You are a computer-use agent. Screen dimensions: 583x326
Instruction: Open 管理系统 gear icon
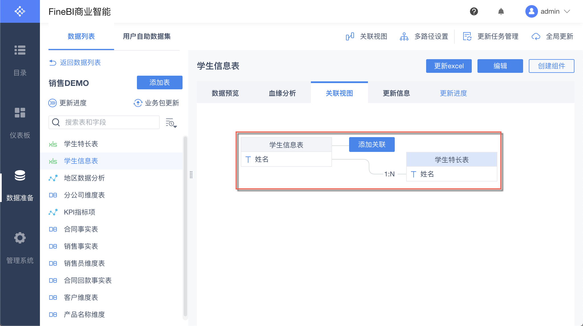coord(20,238)
